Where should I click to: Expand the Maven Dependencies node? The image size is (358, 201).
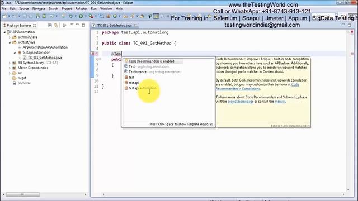pos(10,68)
